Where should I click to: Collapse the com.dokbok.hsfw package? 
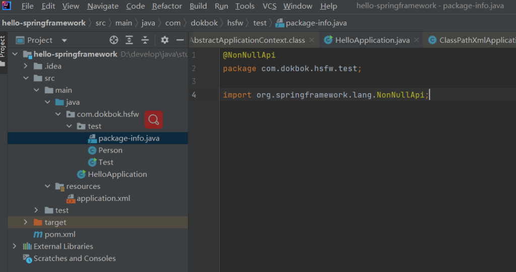(x=58, y=114)
